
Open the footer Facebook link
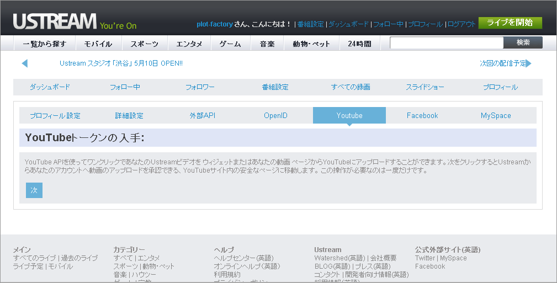tap(430, 266)
